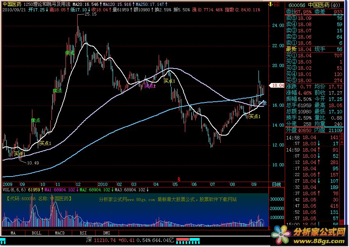The height and width of the screenshot is (247, 349).
Task: Select the RSI indicator tab
Action: pyautogui.click(x=83, y=233)
